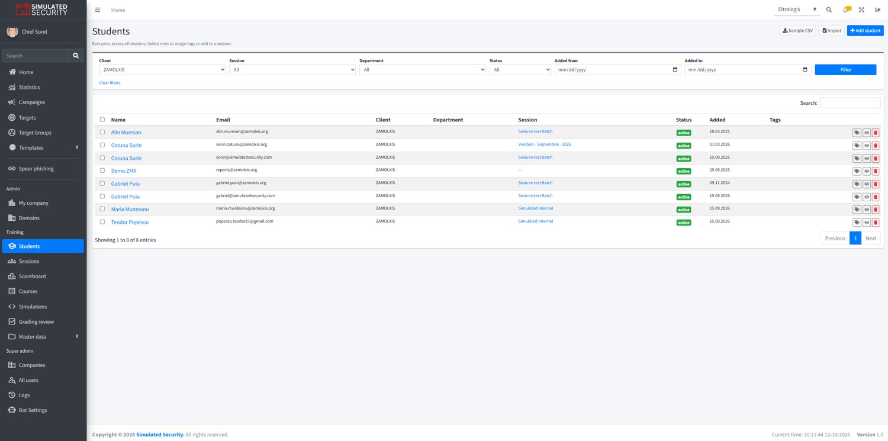Image resolution: width=888 pixels, height=441 pixels.
Task: Open calendar picker in Added from field
Action: tap(675, 70)
